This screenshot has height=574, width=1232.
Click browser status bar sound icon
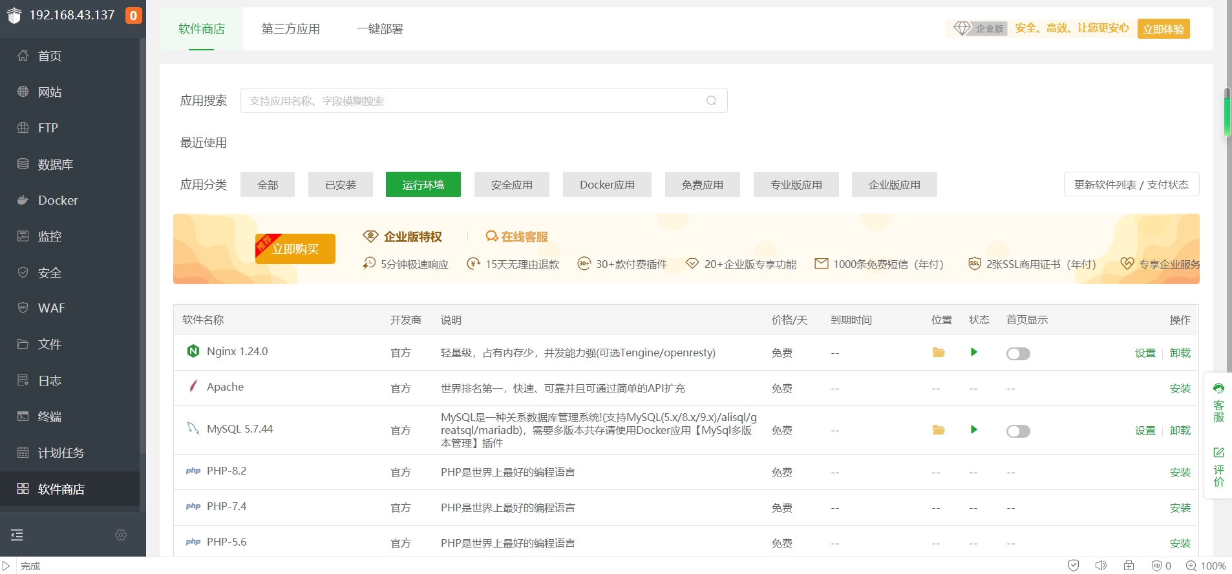[x=1101, y=566]
